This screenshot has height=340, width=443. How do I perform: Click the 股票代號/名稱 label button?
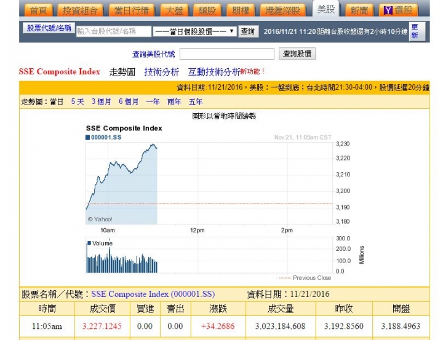coord(49,28)
